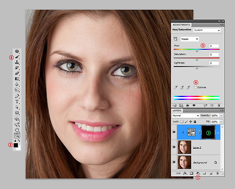Click the new adjustment layer icon
Screen dimensions: 235x189
[198, 173]
